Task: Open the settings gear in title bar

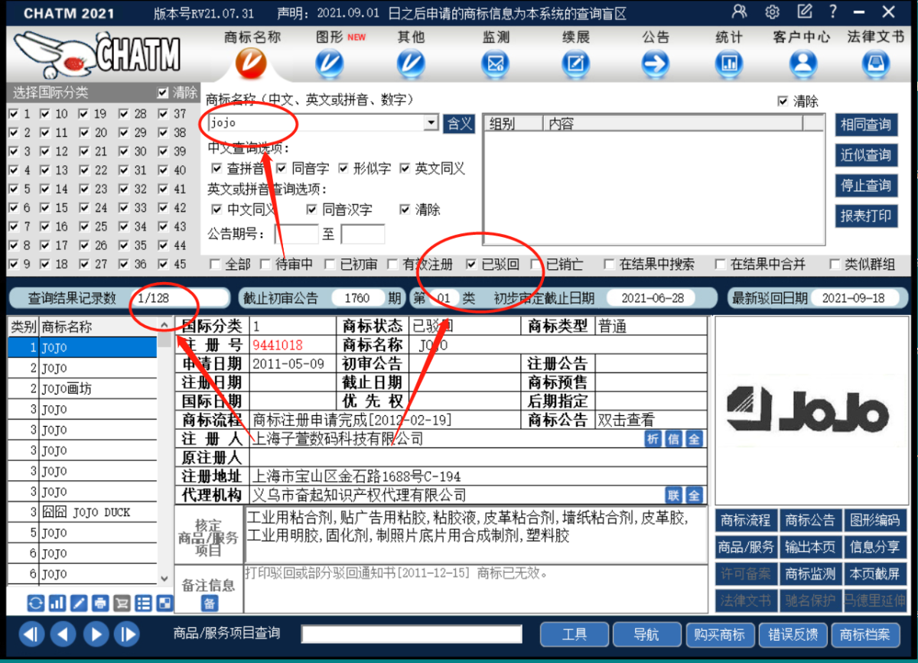Action: [x=772, y=12]
